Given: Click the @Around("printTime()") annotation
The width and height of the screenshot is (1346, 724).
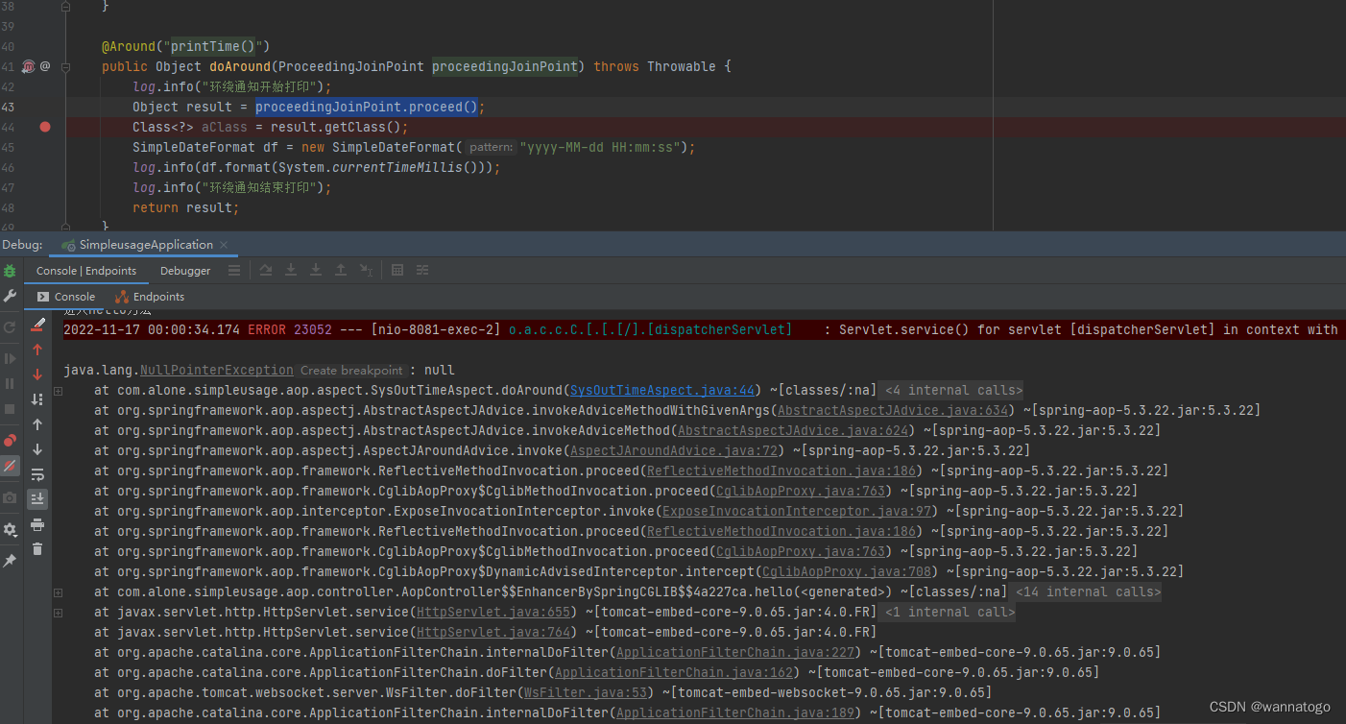Looking at the screenshot, I should pyautogui.click(x=186, y=46).
